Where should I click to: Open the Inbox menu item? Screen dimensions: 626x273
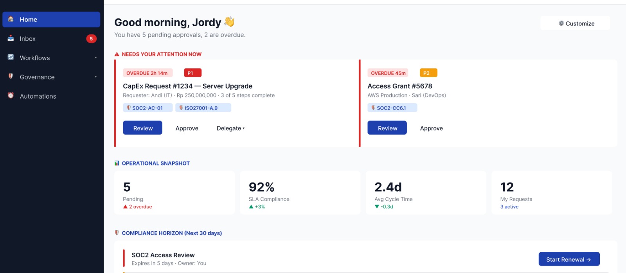51,39
